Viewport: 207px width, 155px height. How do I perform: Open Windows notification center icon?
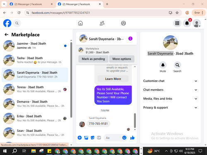[x=200, y=151]
